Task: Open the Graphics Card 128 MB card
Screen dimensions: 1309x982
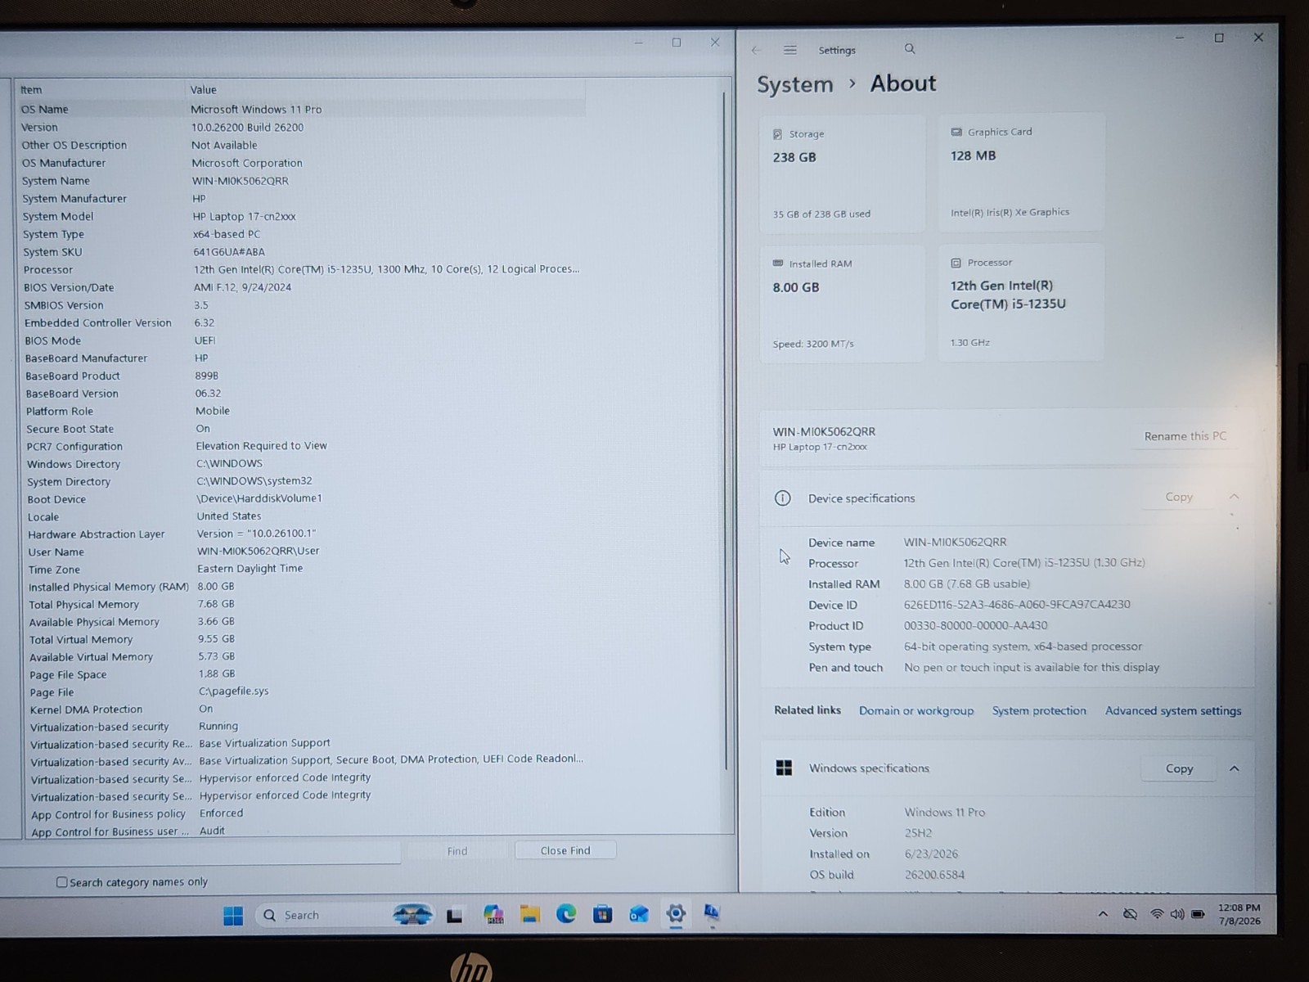Action: tap(1021, 172)
